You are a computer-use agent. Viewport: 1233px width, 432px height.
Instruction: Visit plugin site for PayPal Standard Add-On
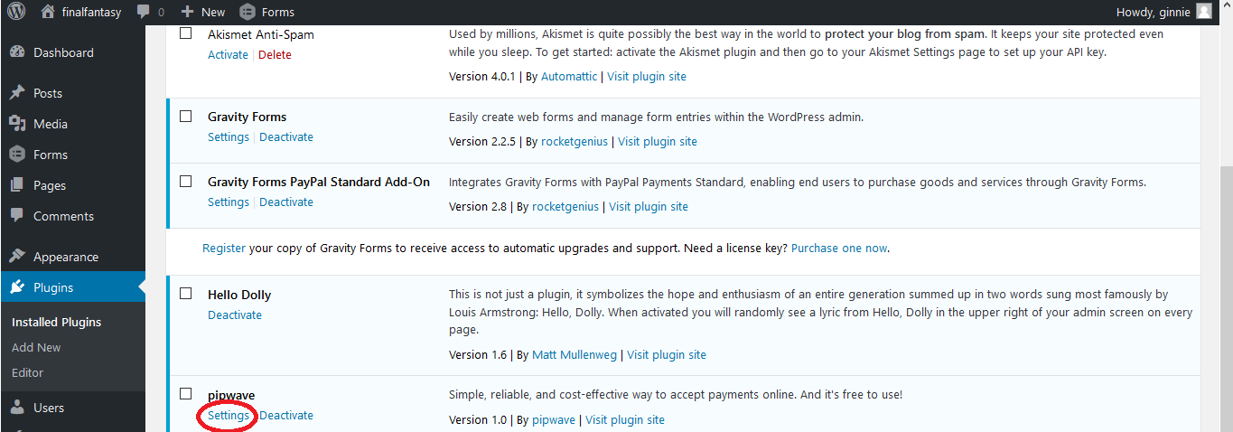click(x=649, y=206)
